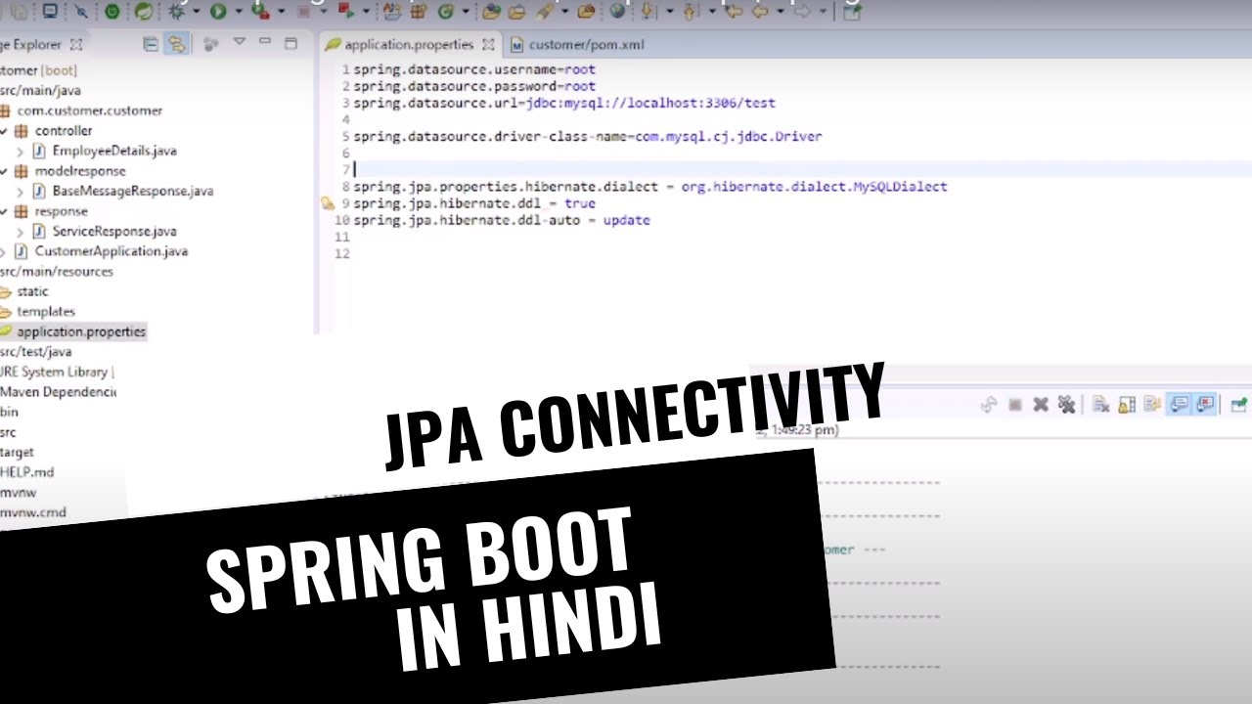Expand the ServiceResponse.java node
The width and height of the screenshot is (1252, 704).
[20, 232]
